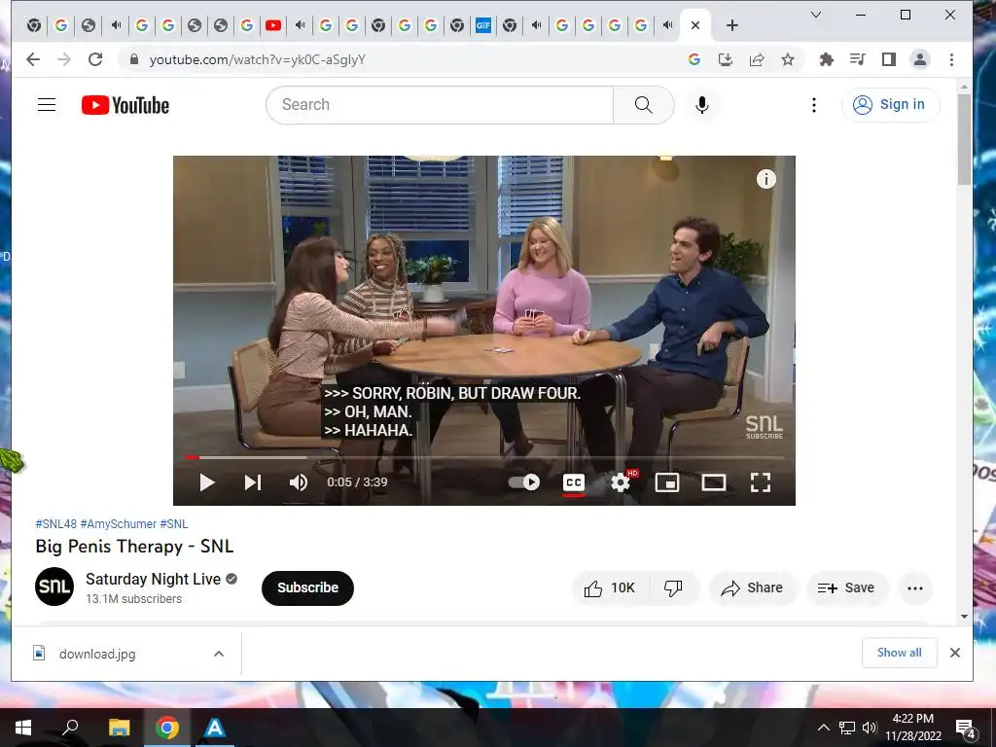996x747 pixels.
Task: Close the active YouTube tab
Action: [695, 25]
